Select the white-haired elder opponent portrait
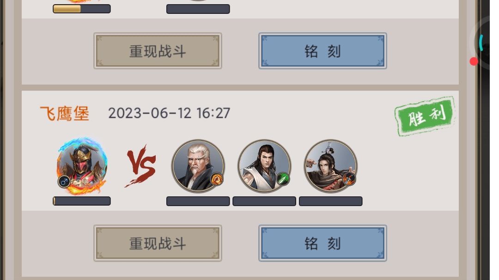The width and height of the screenshot is (499, 280). pyautogui.click(x=198, y=166)
